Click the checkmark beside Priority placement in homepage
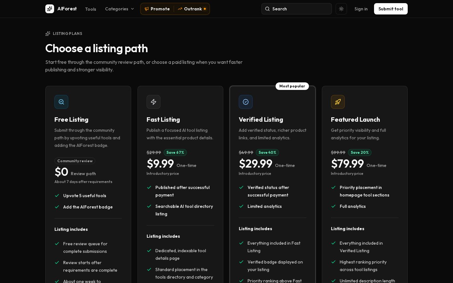 tap(333, 187)
